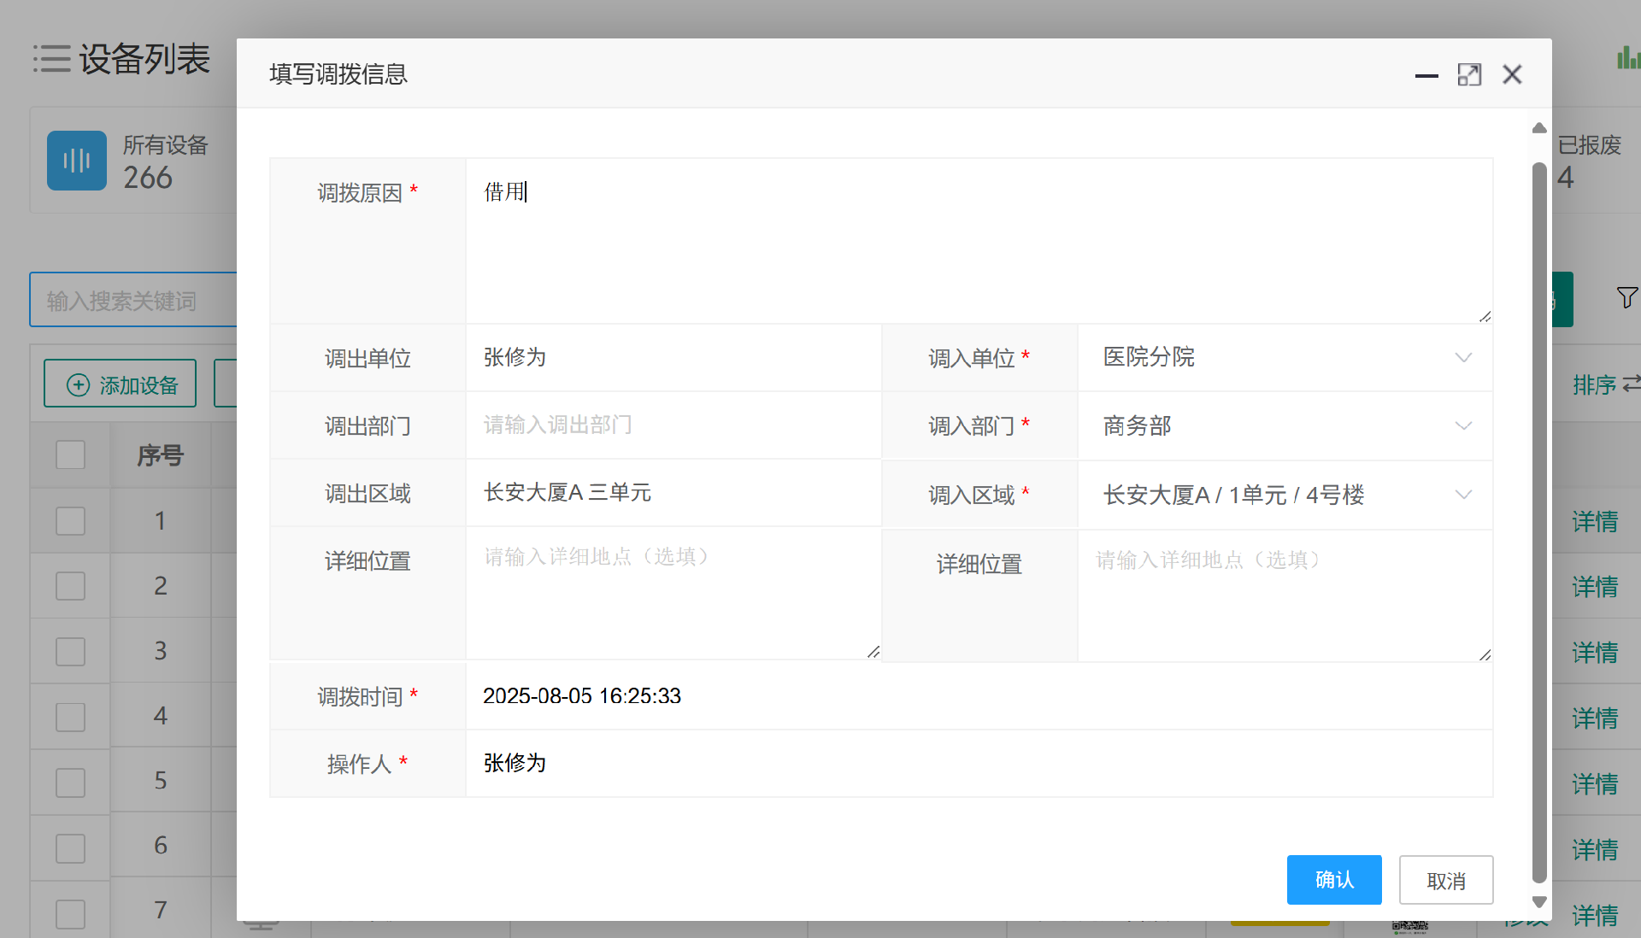The image size is (1641, 938).
Task: Tick the checkbox for row 1
Action: pyautogui.click(x=70, y=521)
